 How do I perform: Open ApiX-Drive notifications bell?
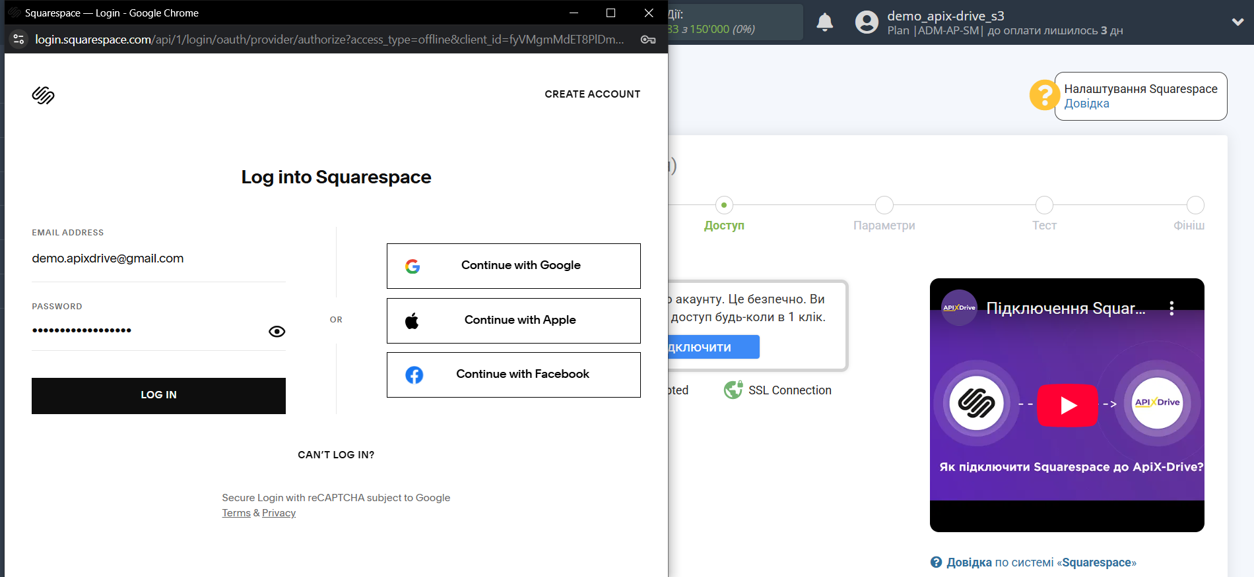(x=825, y=22)
